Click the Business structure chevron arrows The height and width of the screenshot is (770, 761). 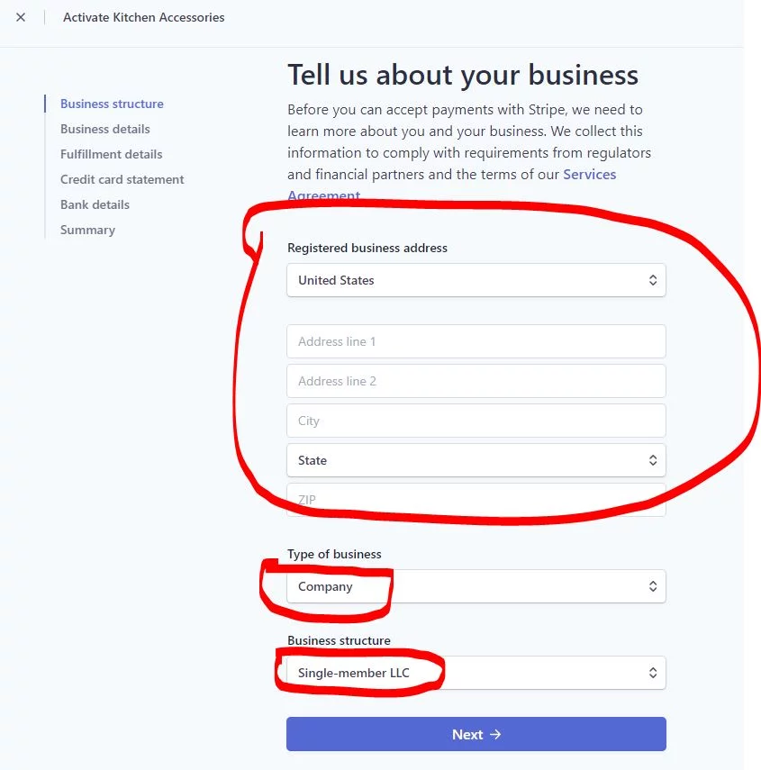[x=653, y=673]
